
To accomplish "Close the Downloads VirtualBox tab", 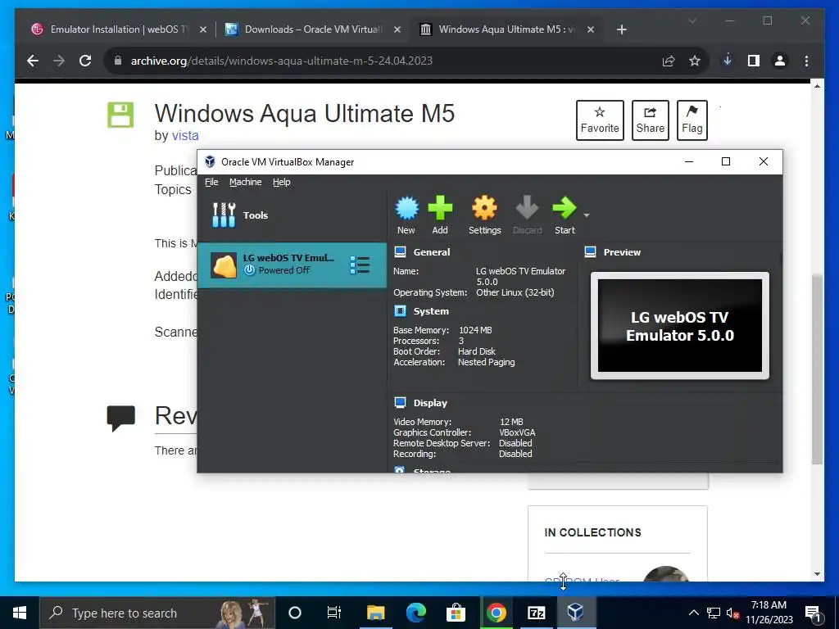I will coord(397,29).
